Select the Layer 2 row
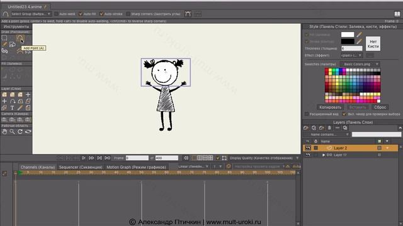Viewport: 403px width, 226px height. (351, 148)
